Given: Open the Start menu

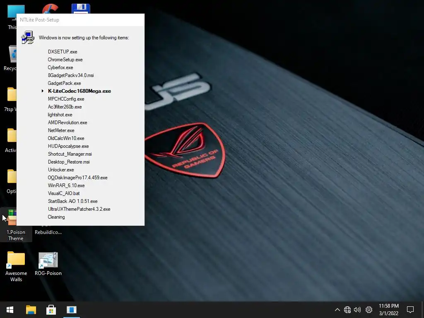Looking at the screenshot, I should 10,310.
